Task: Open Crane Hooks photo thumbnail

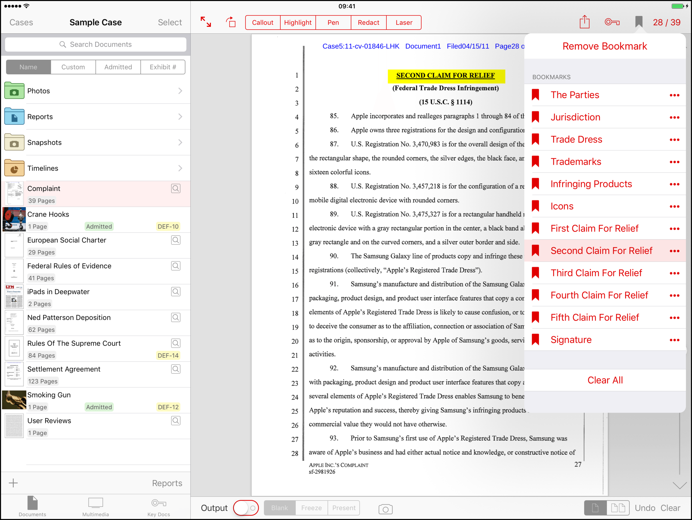Action: pyautogui.click(x=14, y=219)
